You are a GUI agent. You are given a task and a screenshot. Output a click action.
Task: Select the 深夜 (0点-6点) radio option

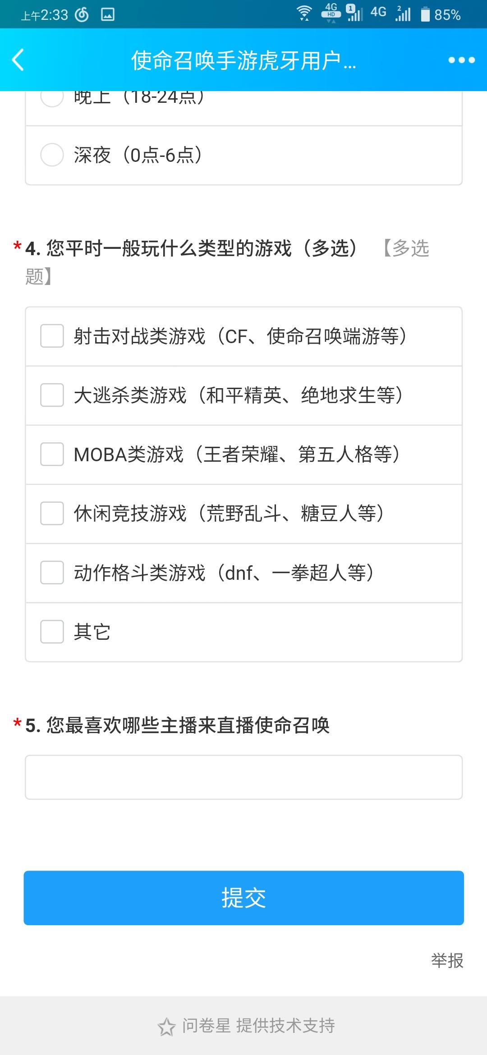52,155
